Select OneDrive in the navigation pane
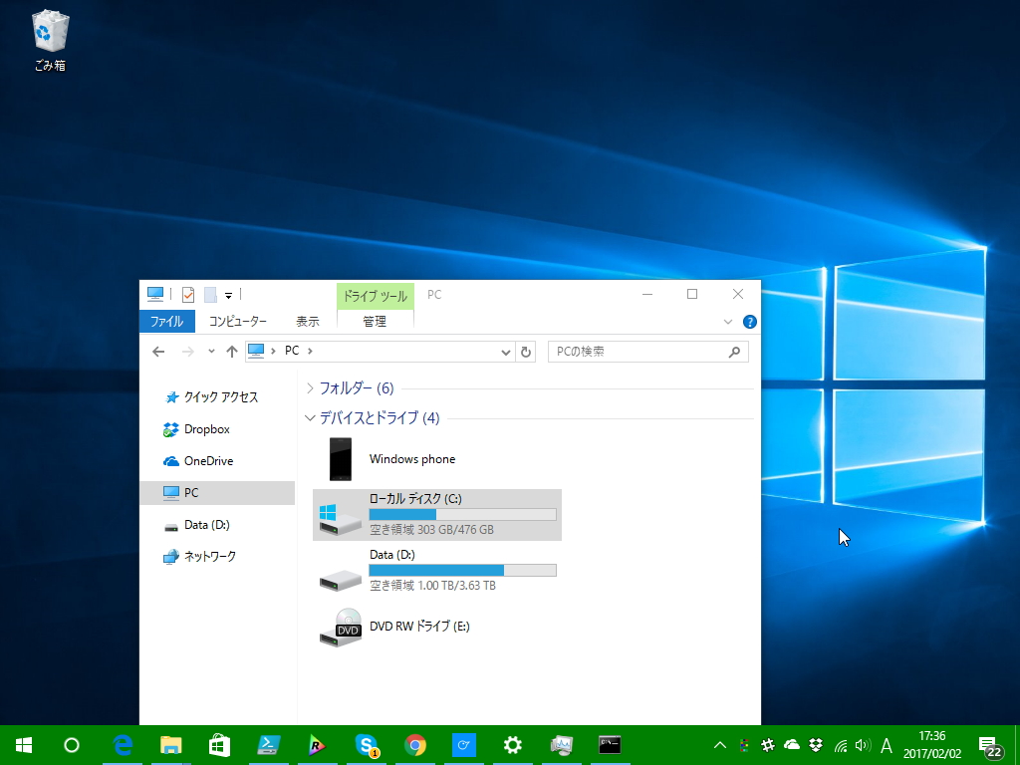The image size is (1020, 765). point(198,461)
